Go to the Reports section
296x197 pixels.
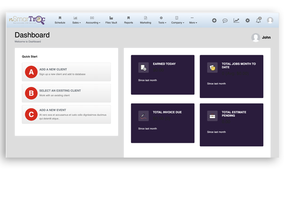coord(128,20)
